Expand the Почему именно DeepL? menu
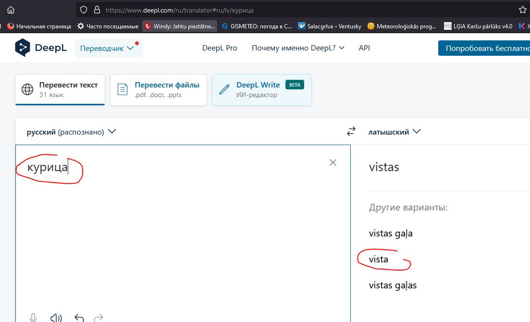This screenshot has width=530, height=322. pos(298,48)
